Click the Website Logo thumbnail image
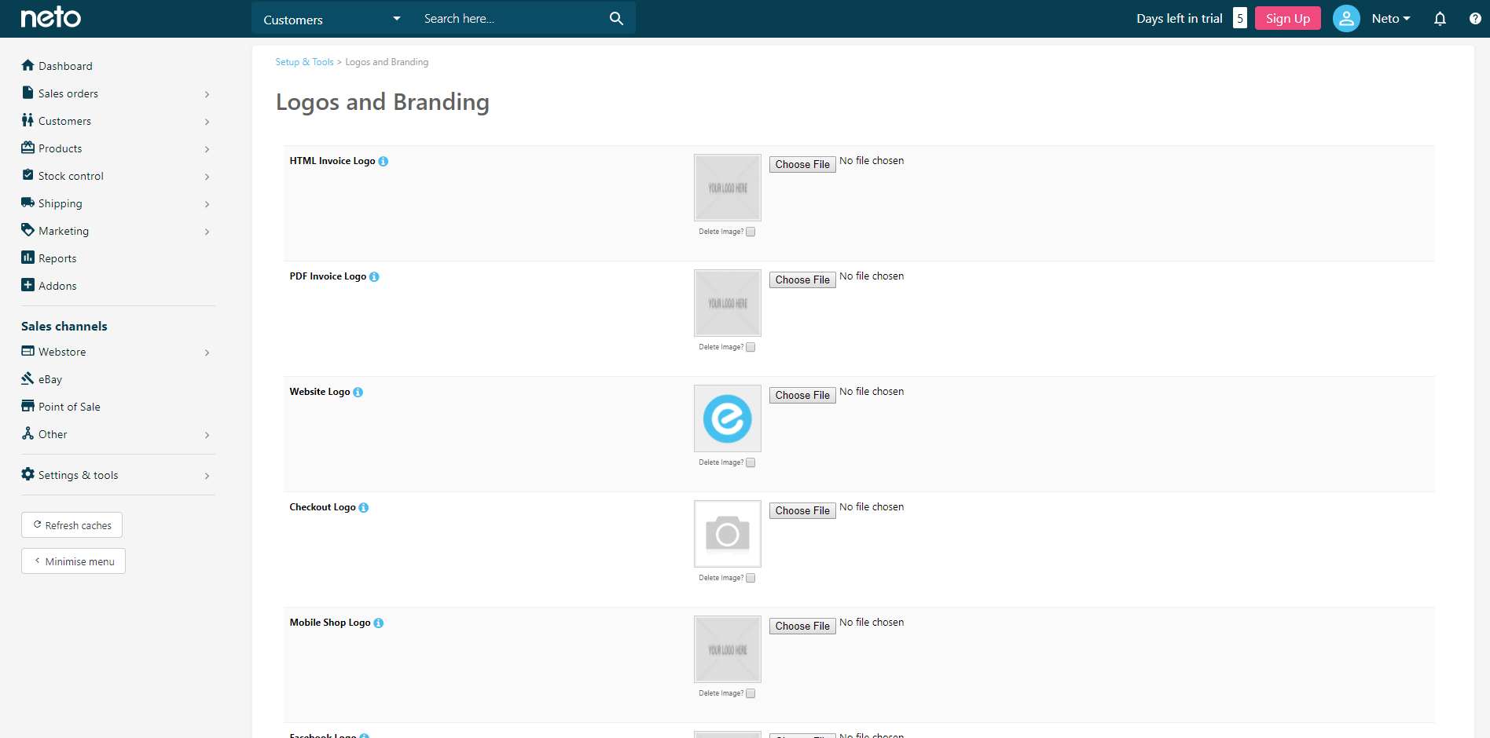The image size is (1490, 738). 728,418
